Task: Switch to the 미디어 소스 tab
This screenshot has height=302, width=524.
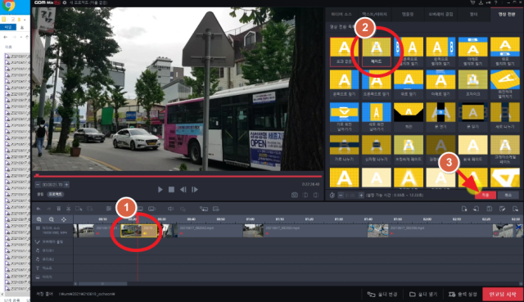Action: (341, 15)
